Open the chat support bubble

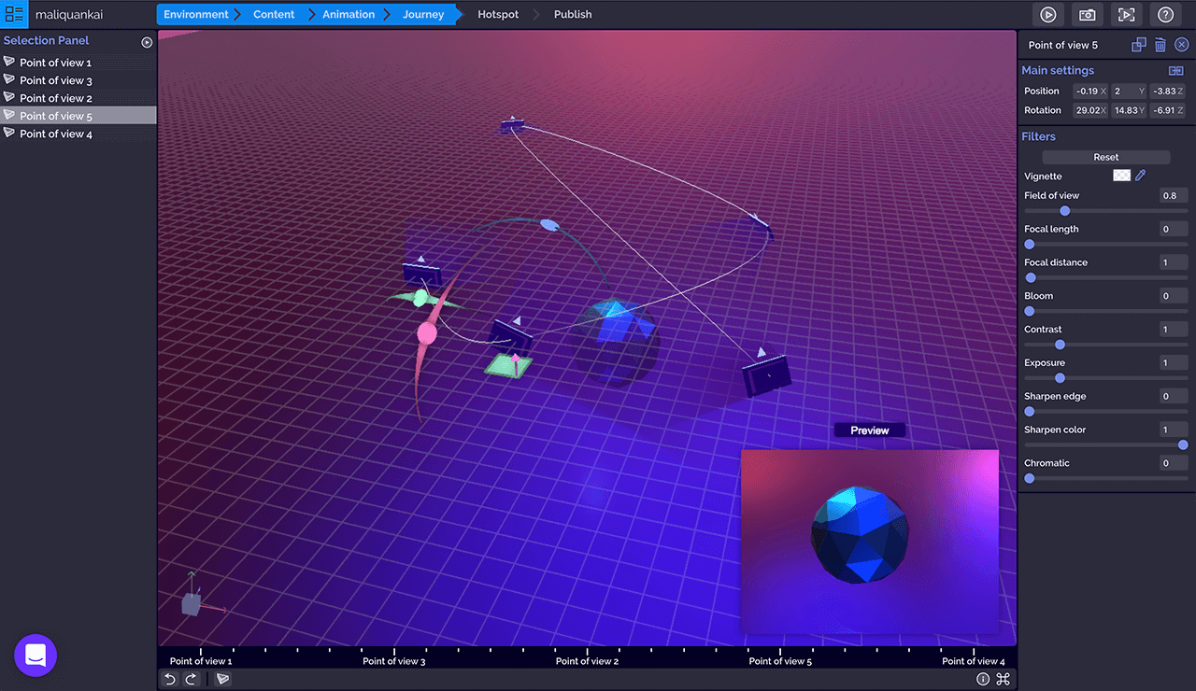pos(36,656)
